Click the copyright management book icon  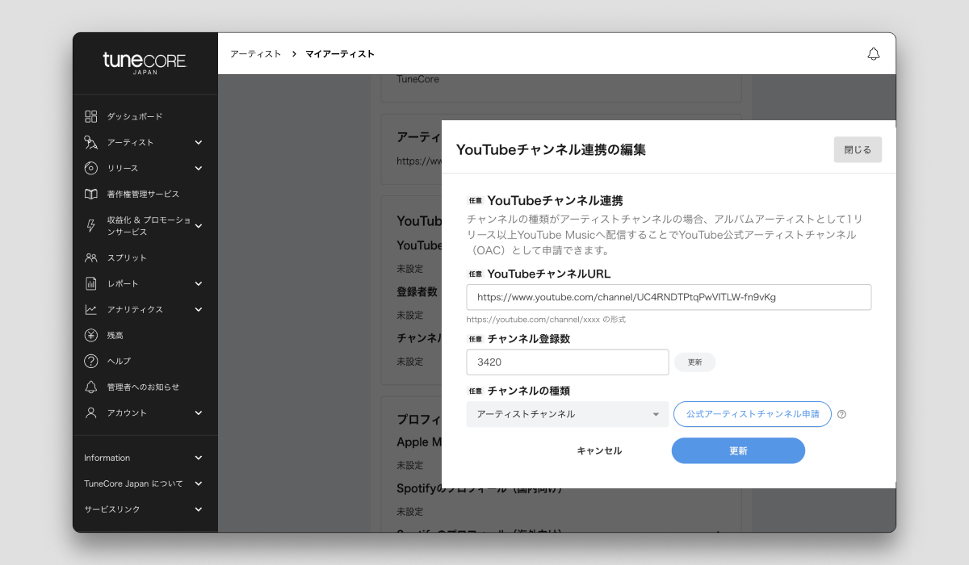coord(91,194)
